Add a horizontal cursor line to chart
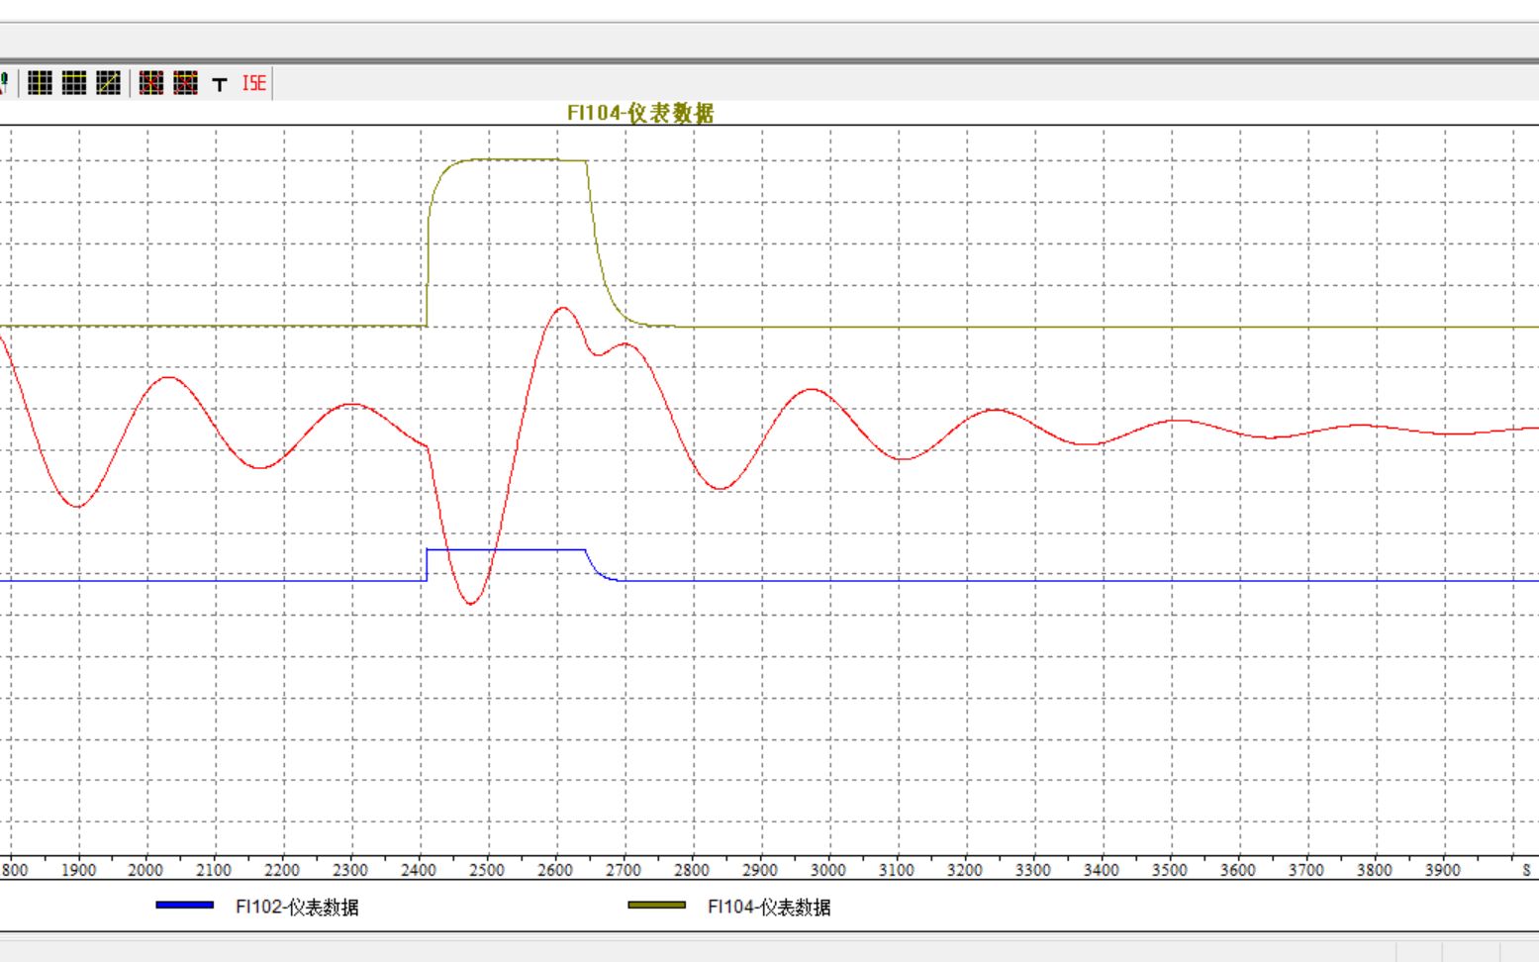 [74, 83]
